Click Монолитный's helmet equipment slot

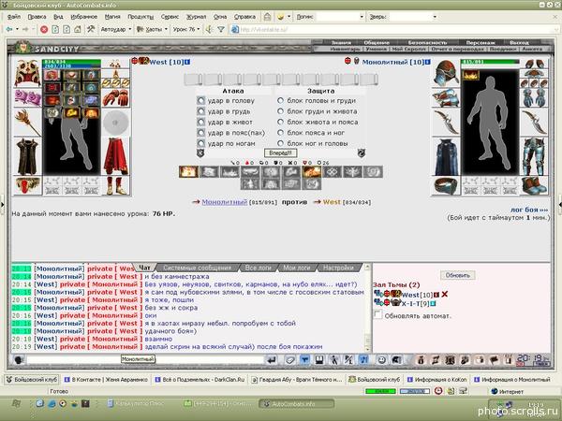point(446,73)
